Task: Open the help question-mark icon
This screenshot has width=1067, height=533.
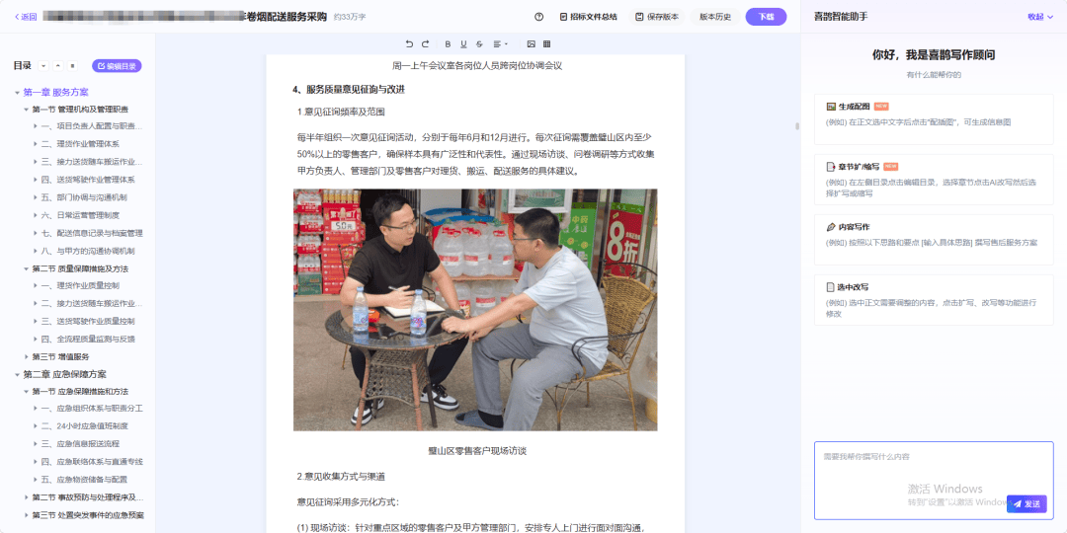Action: [x=539, y=17]
